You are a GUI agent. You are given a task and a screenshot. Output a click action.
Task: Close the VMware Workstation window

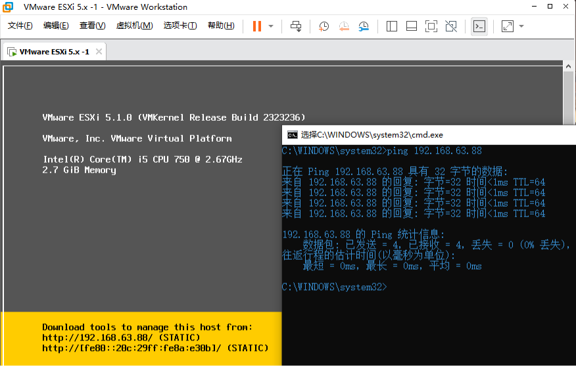pos(565,6)
